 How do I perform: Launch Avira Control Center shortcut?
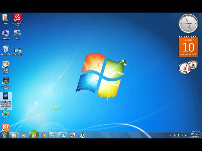[18, 20]
